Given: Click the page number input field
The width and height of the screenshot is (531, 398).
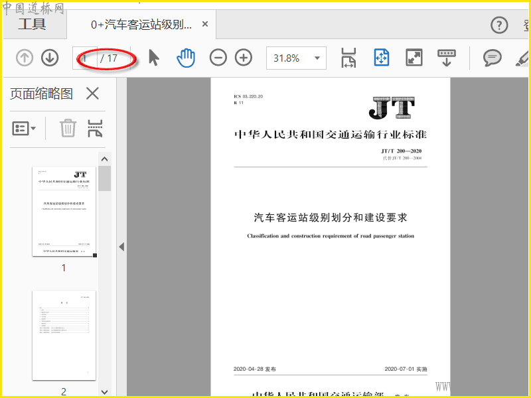Looking at the screenshot, I should (85, 58).
